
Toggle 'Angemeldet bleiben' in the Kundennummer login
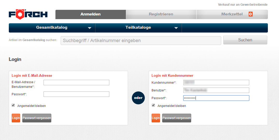click(x=153, y=105)
